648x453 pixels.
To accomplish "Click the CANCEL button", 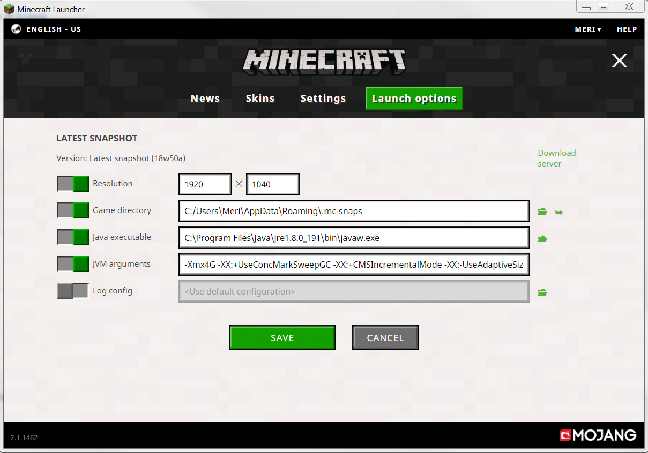I will (385, 338).
